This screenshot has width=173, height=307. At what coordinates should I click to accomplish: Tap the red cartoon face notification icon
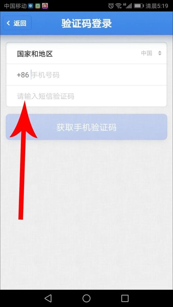[45, 6]
